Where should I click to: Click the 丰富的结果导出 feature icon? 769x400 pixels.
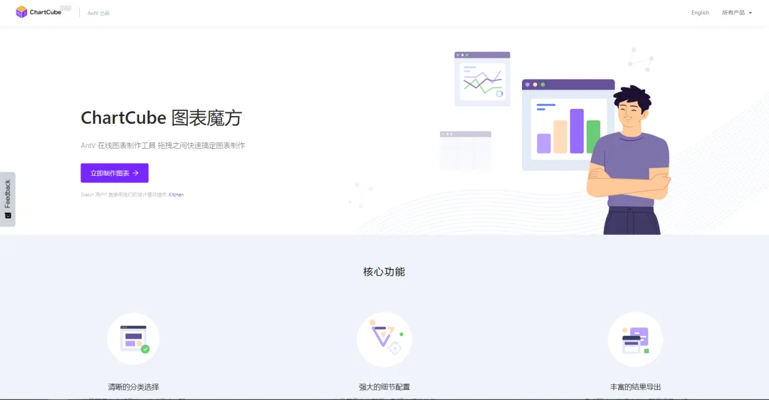pyautogui.click(x=635, y=340)
